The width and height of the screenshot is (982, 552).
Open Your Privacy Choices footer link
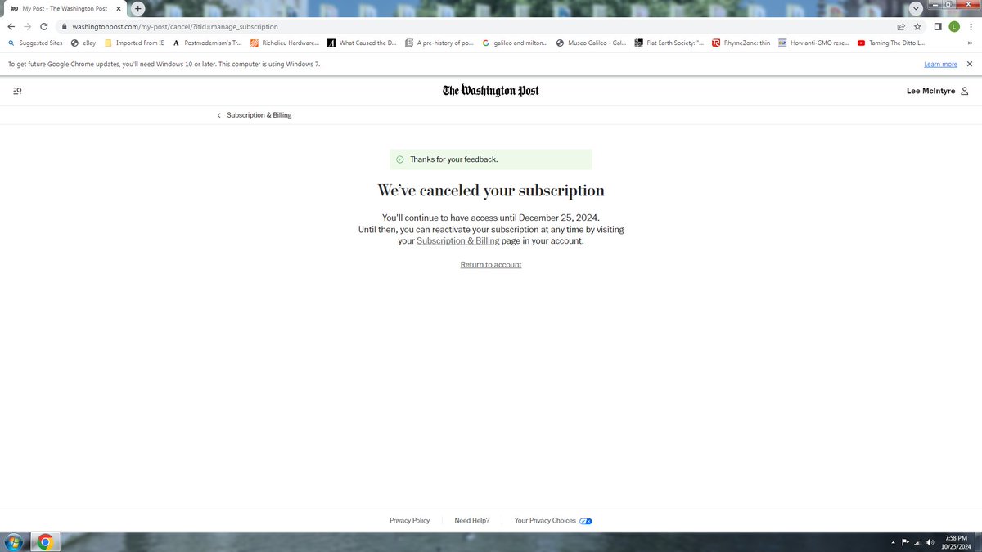click(545, 521)
